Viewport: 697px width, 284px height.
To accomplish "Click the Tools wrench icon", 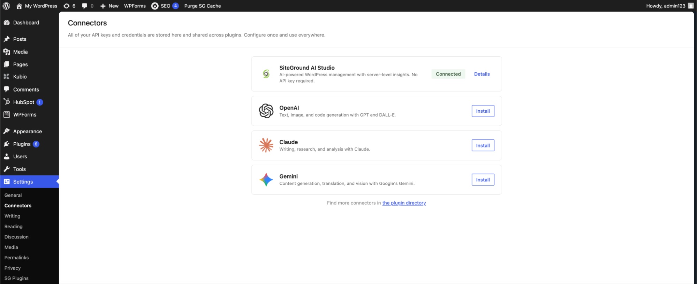I will [7, 169].
